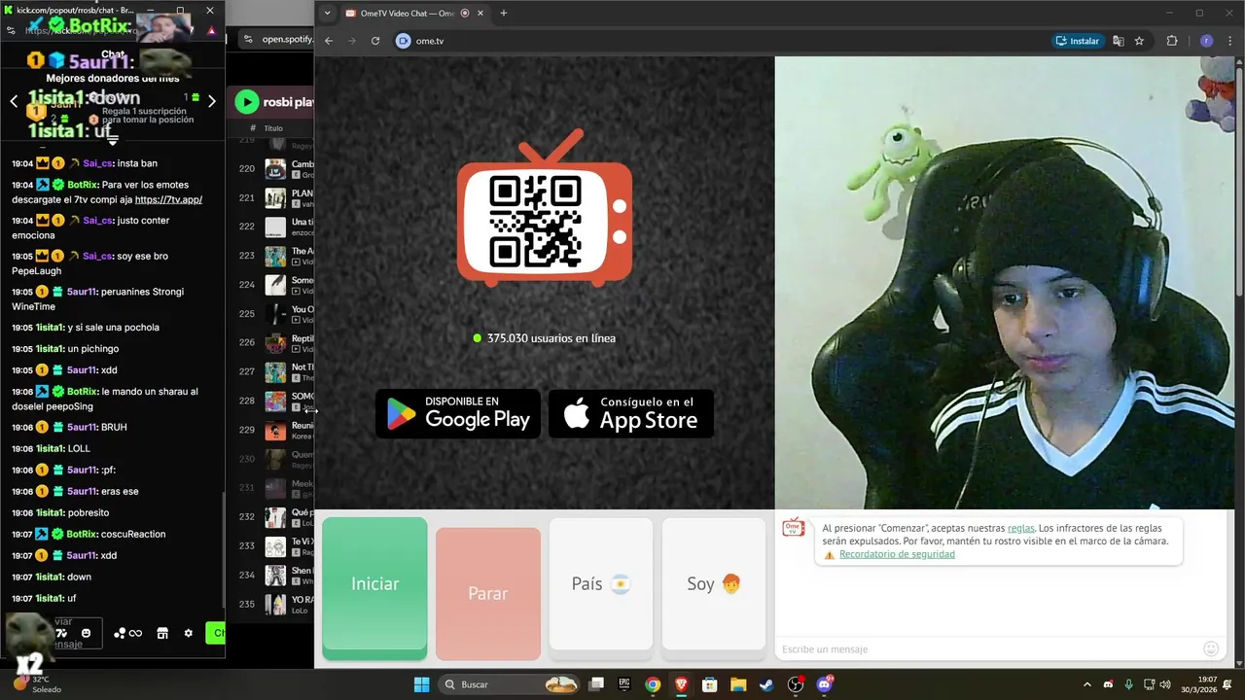The height and width of the screenshot is (700, 1245).
Task: Go back in the OmeTV browser window
Action: pos(329,41)
